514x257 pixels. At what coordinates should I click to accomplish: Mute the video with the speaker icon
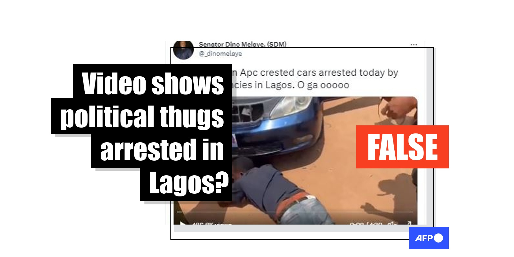pyautogui.click(x=392, y=223)
